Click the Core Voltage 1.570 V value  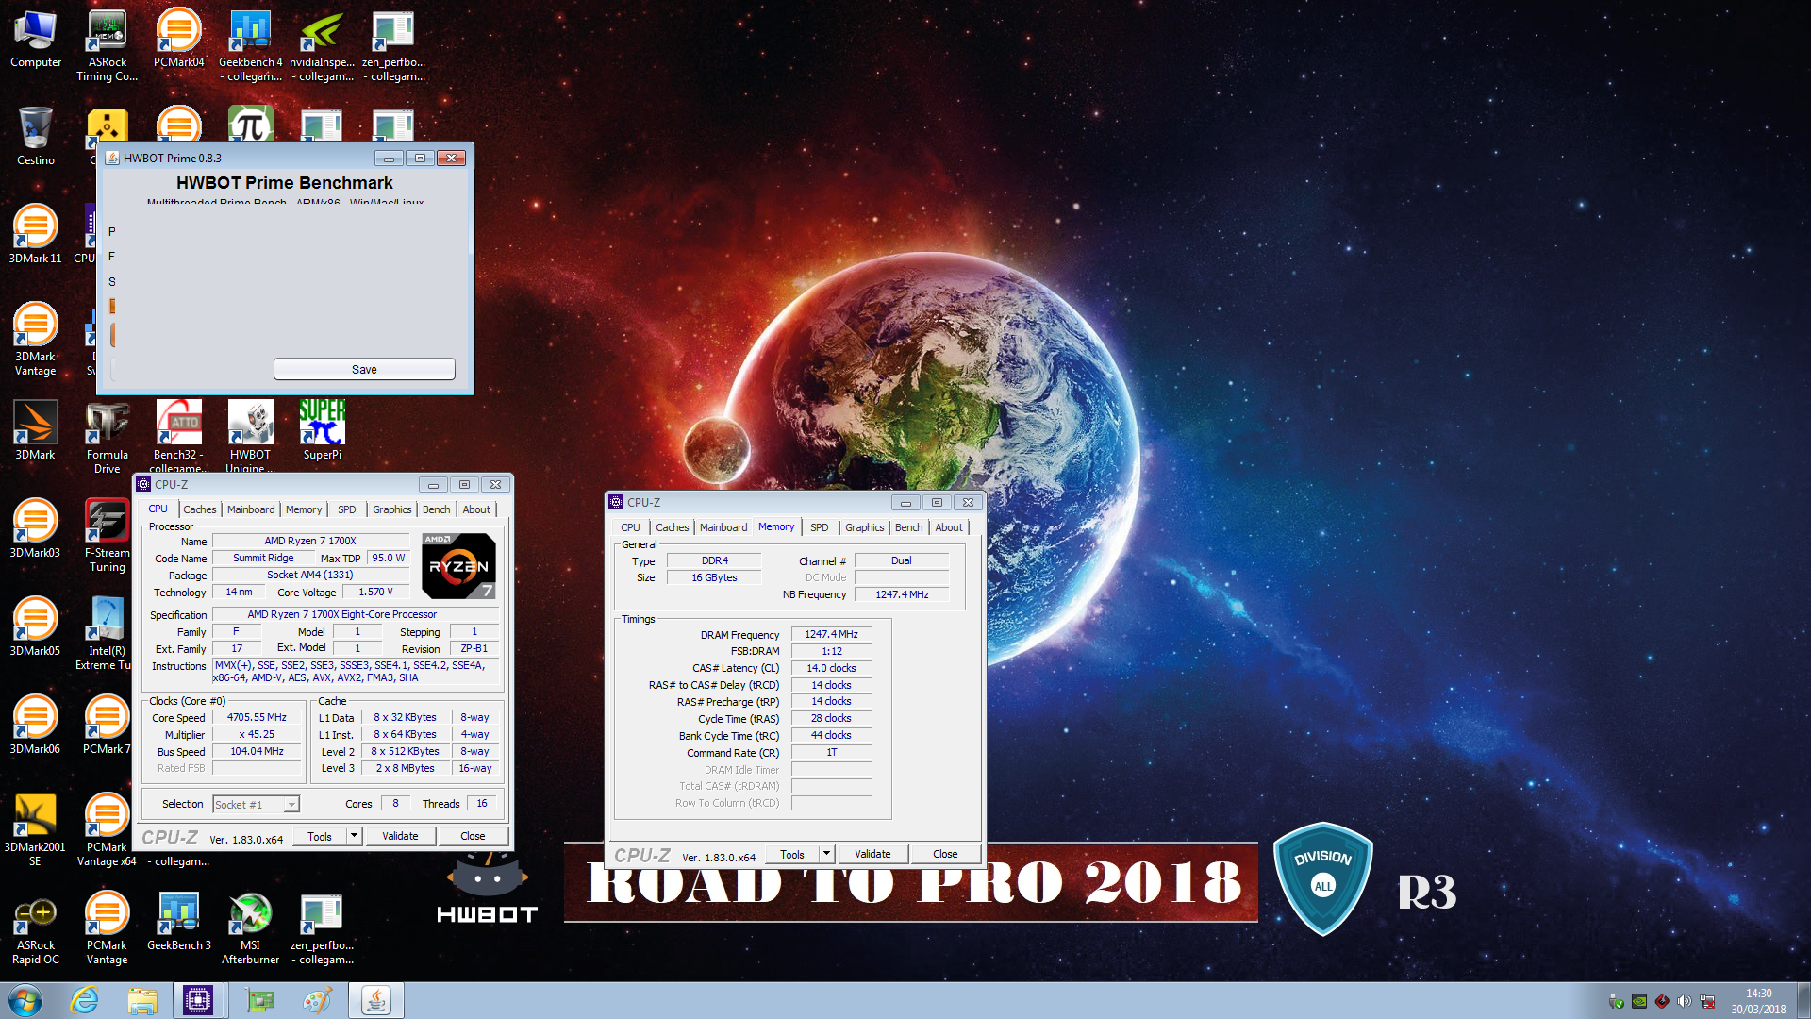[375, 593]
